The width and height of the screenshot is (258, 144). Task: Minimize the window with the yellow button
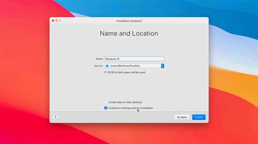[x=57, y=21]
